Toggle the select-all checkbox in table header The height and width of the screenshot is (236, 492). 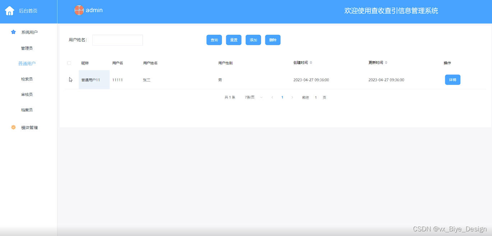tap(69, 63)
